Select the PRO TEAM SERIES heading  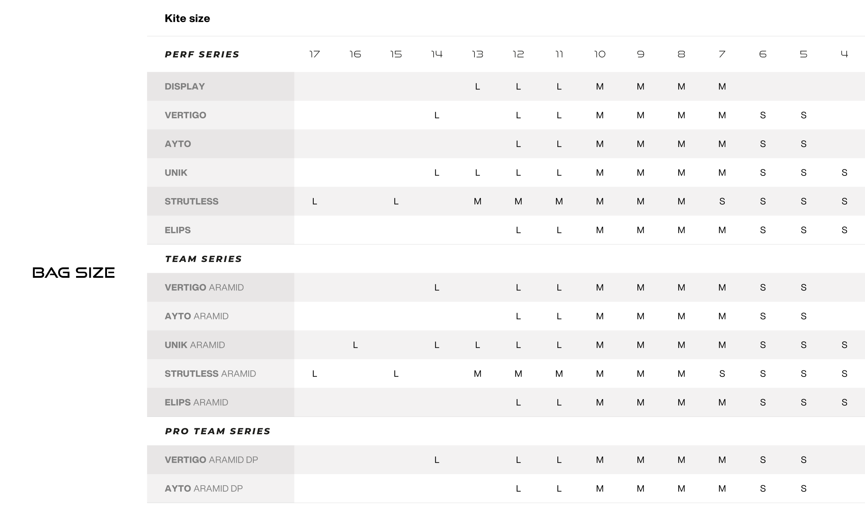[218, 431]
